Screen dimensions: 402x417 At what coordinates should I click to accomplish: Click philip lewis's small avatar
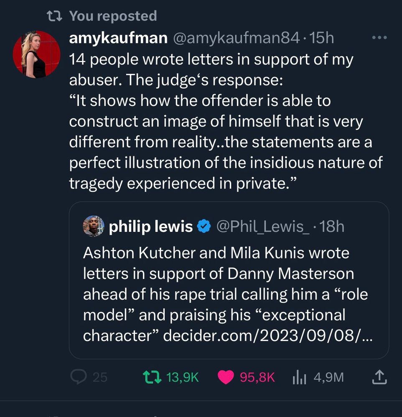click(94, 226)
